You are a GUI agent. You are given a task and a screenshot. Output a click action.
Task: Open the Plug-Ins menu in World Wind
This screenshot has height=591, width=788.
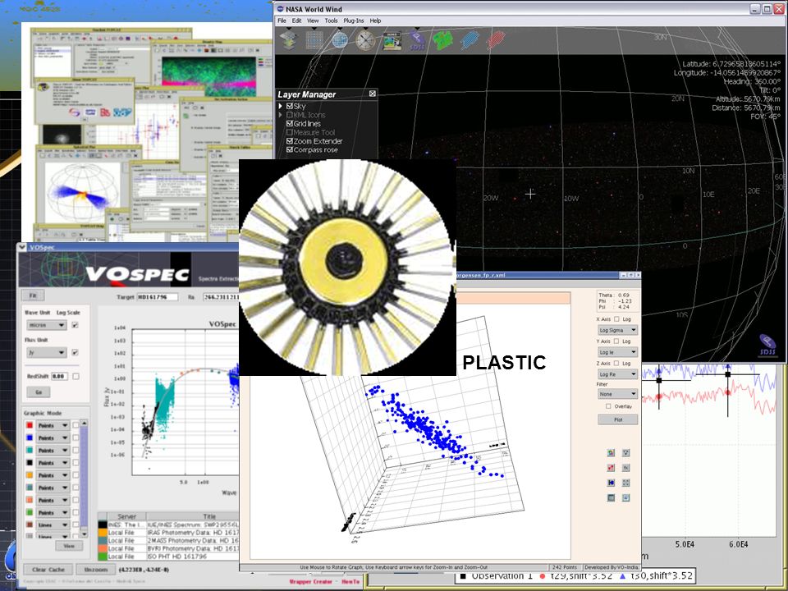[354, 21]
